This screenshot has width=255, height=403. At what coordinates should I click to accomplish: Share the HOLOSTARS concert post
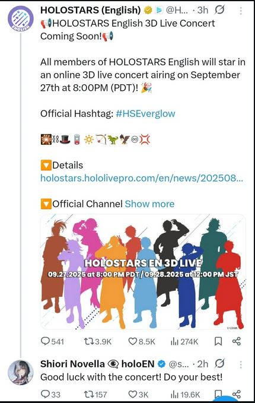pyautogui.click(x=236, y=341)
